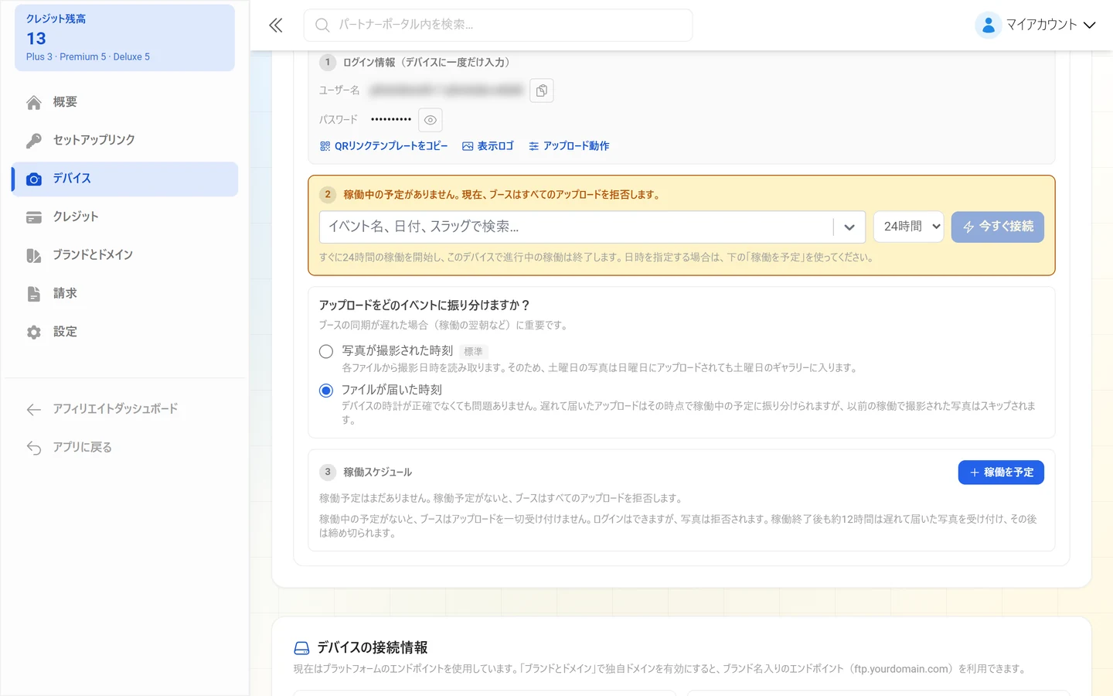Click 今すぐ接続 button
The image size is (1113, 696).
[997, 227]
